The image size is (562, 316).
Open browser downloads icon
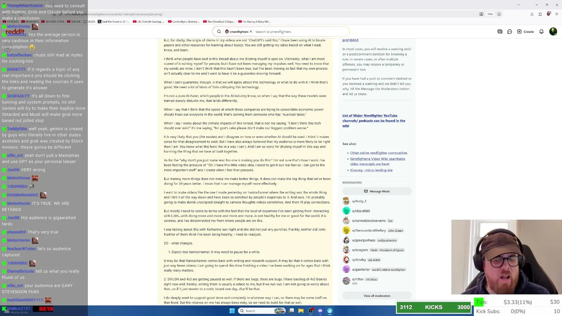coord(532,14)
